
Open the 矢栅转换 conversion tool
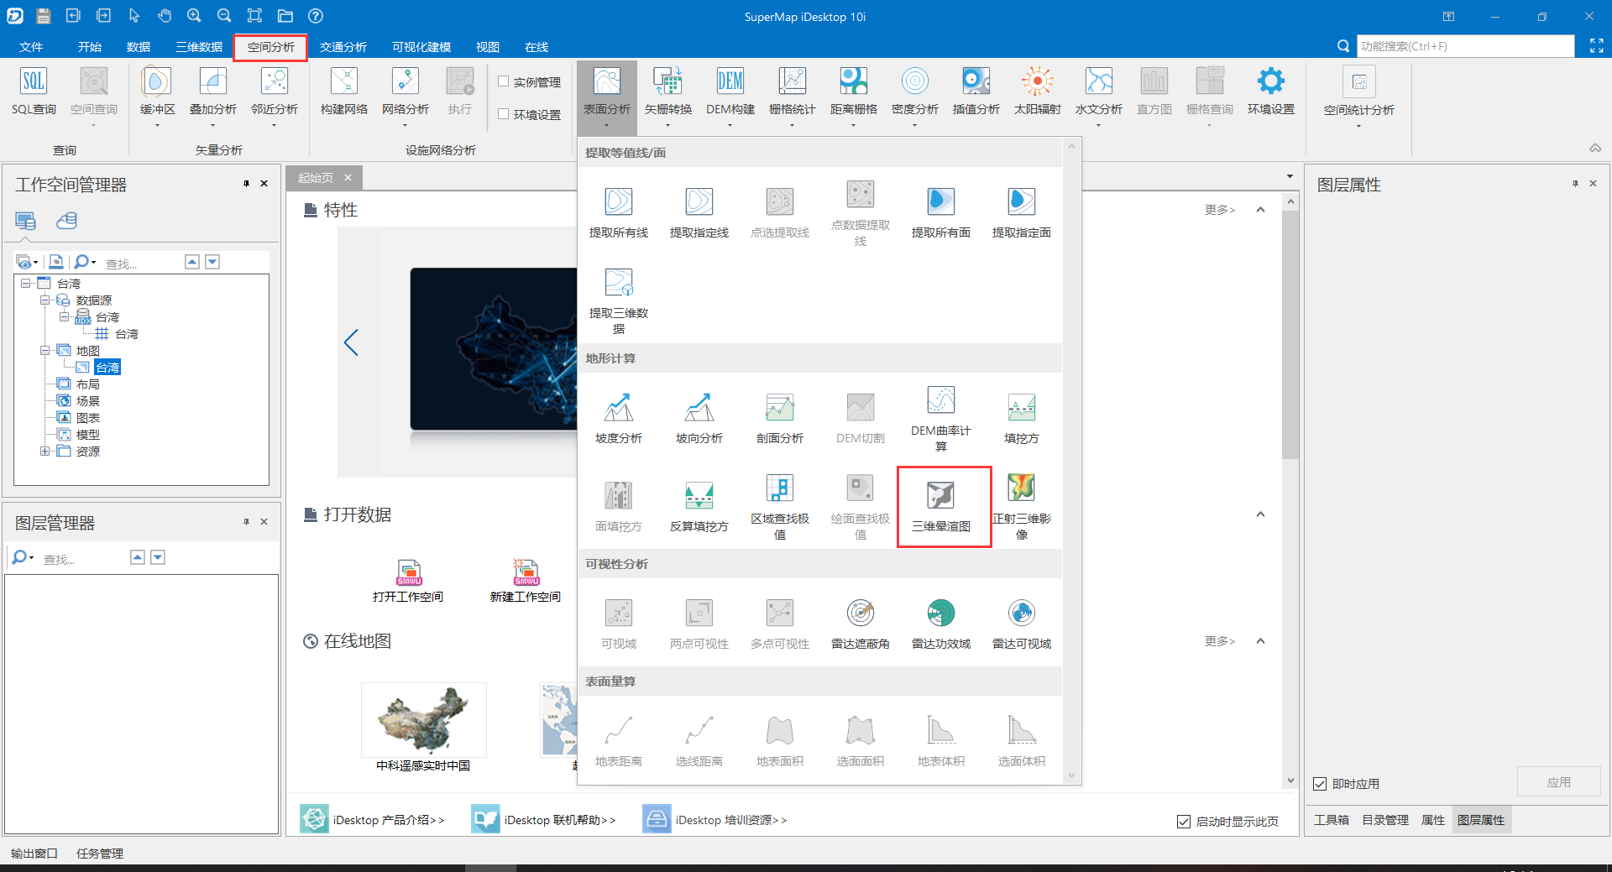click(x=668, y=91)
